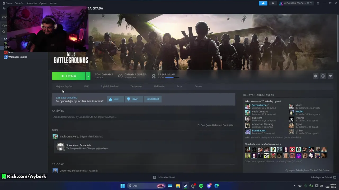
Task: Open CyberRulz in the activity feed
Action: (x=66, y=171)
